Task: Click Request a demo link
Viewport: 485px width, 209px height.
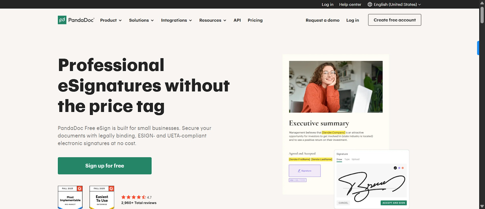Action: click(x=323, y=20)
